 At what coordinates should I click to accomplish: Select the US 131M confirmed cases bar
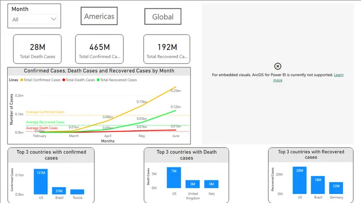(41, 182)
